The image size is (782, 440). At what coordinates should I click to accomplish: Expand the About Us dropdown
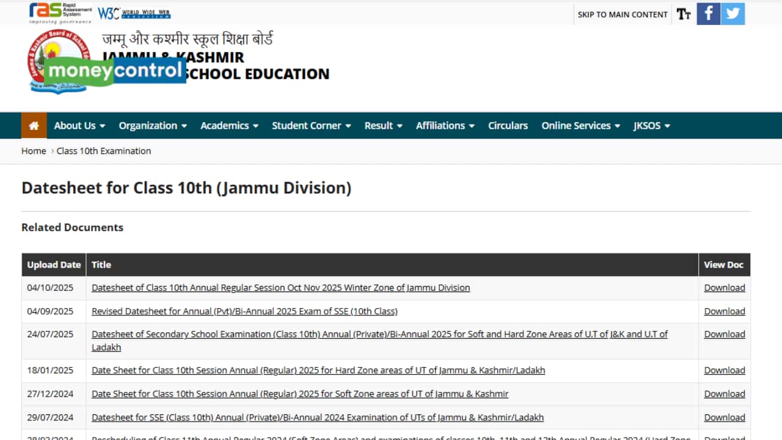click(x=79, y=125)
